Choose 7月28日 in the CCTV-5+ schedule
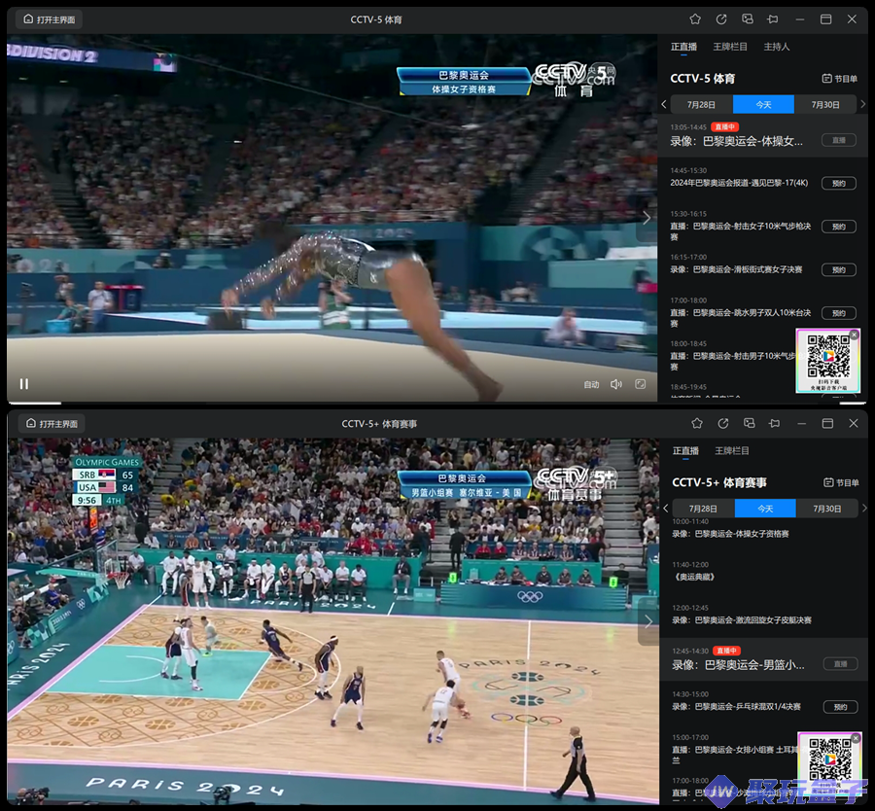875x811 pixels. pyautogui.click(x=703, y=509)
